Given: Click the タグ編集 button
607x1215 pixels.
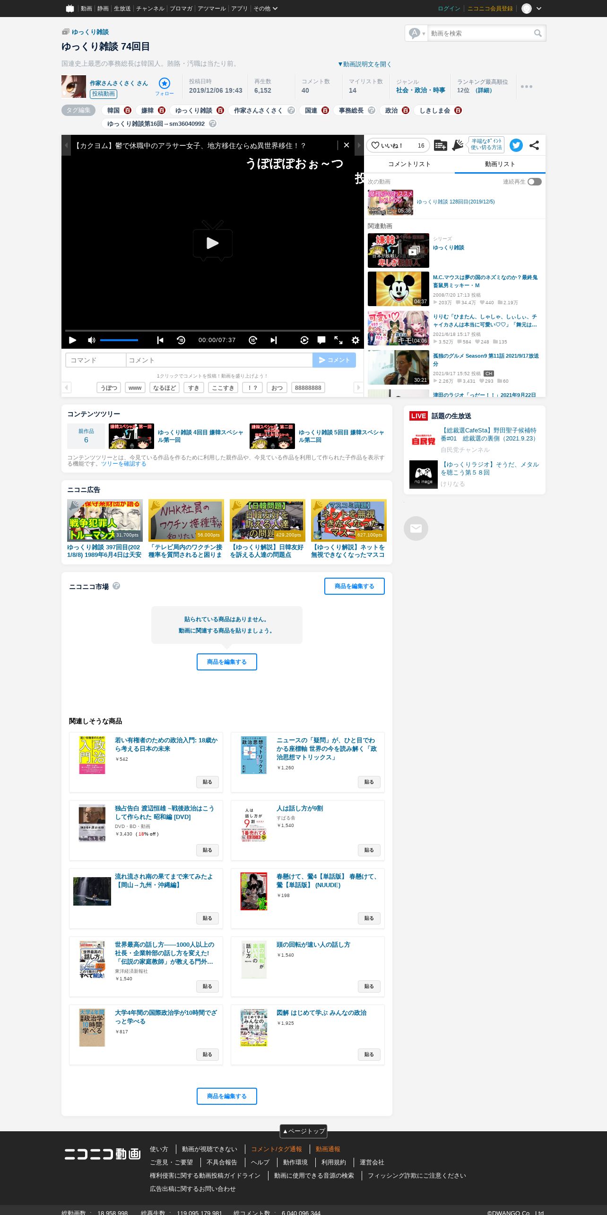Looking at the screenshot, I should [x=78, y=110].
